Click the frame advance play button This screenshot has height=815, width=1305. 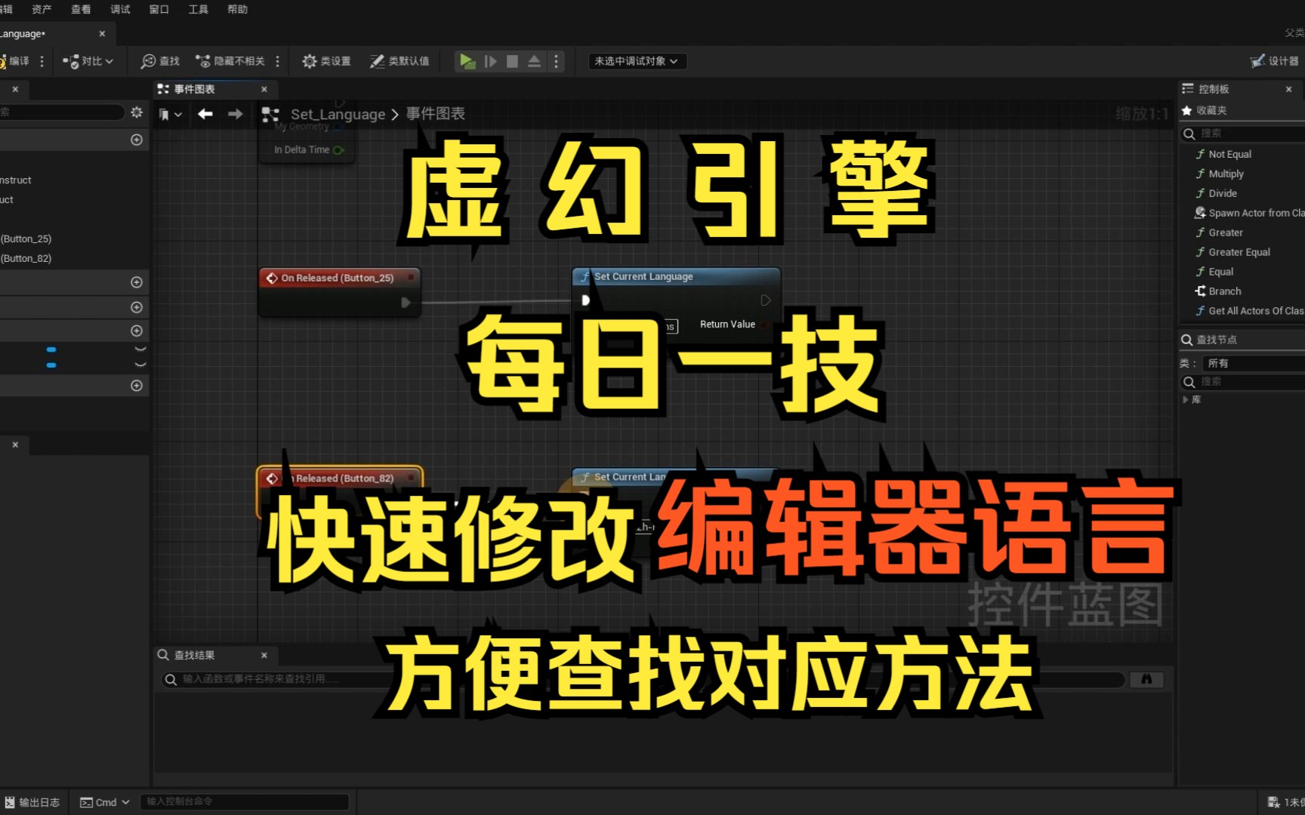point(490,61)
